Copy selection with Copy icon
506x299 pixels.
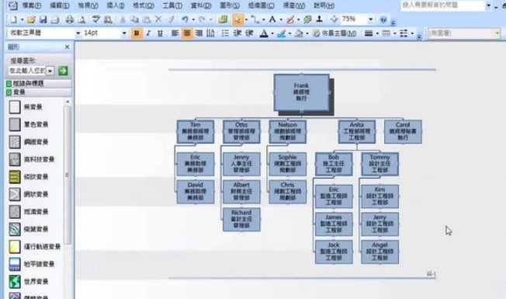coord(134,19)
